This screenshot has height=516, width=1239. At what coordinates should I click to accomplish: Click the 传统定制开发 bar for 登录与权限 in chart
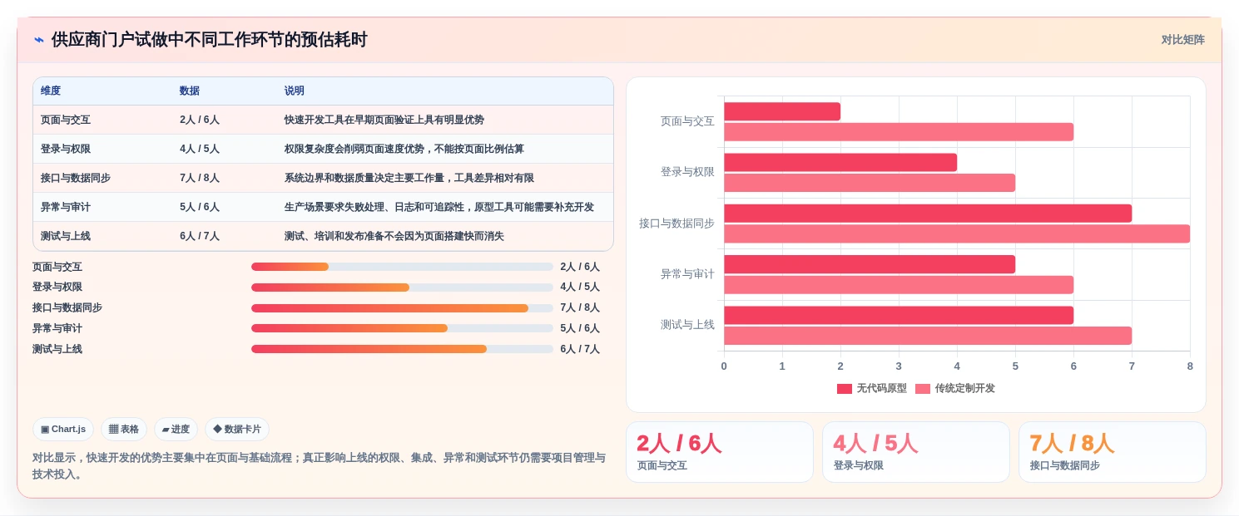click(870, 183)
